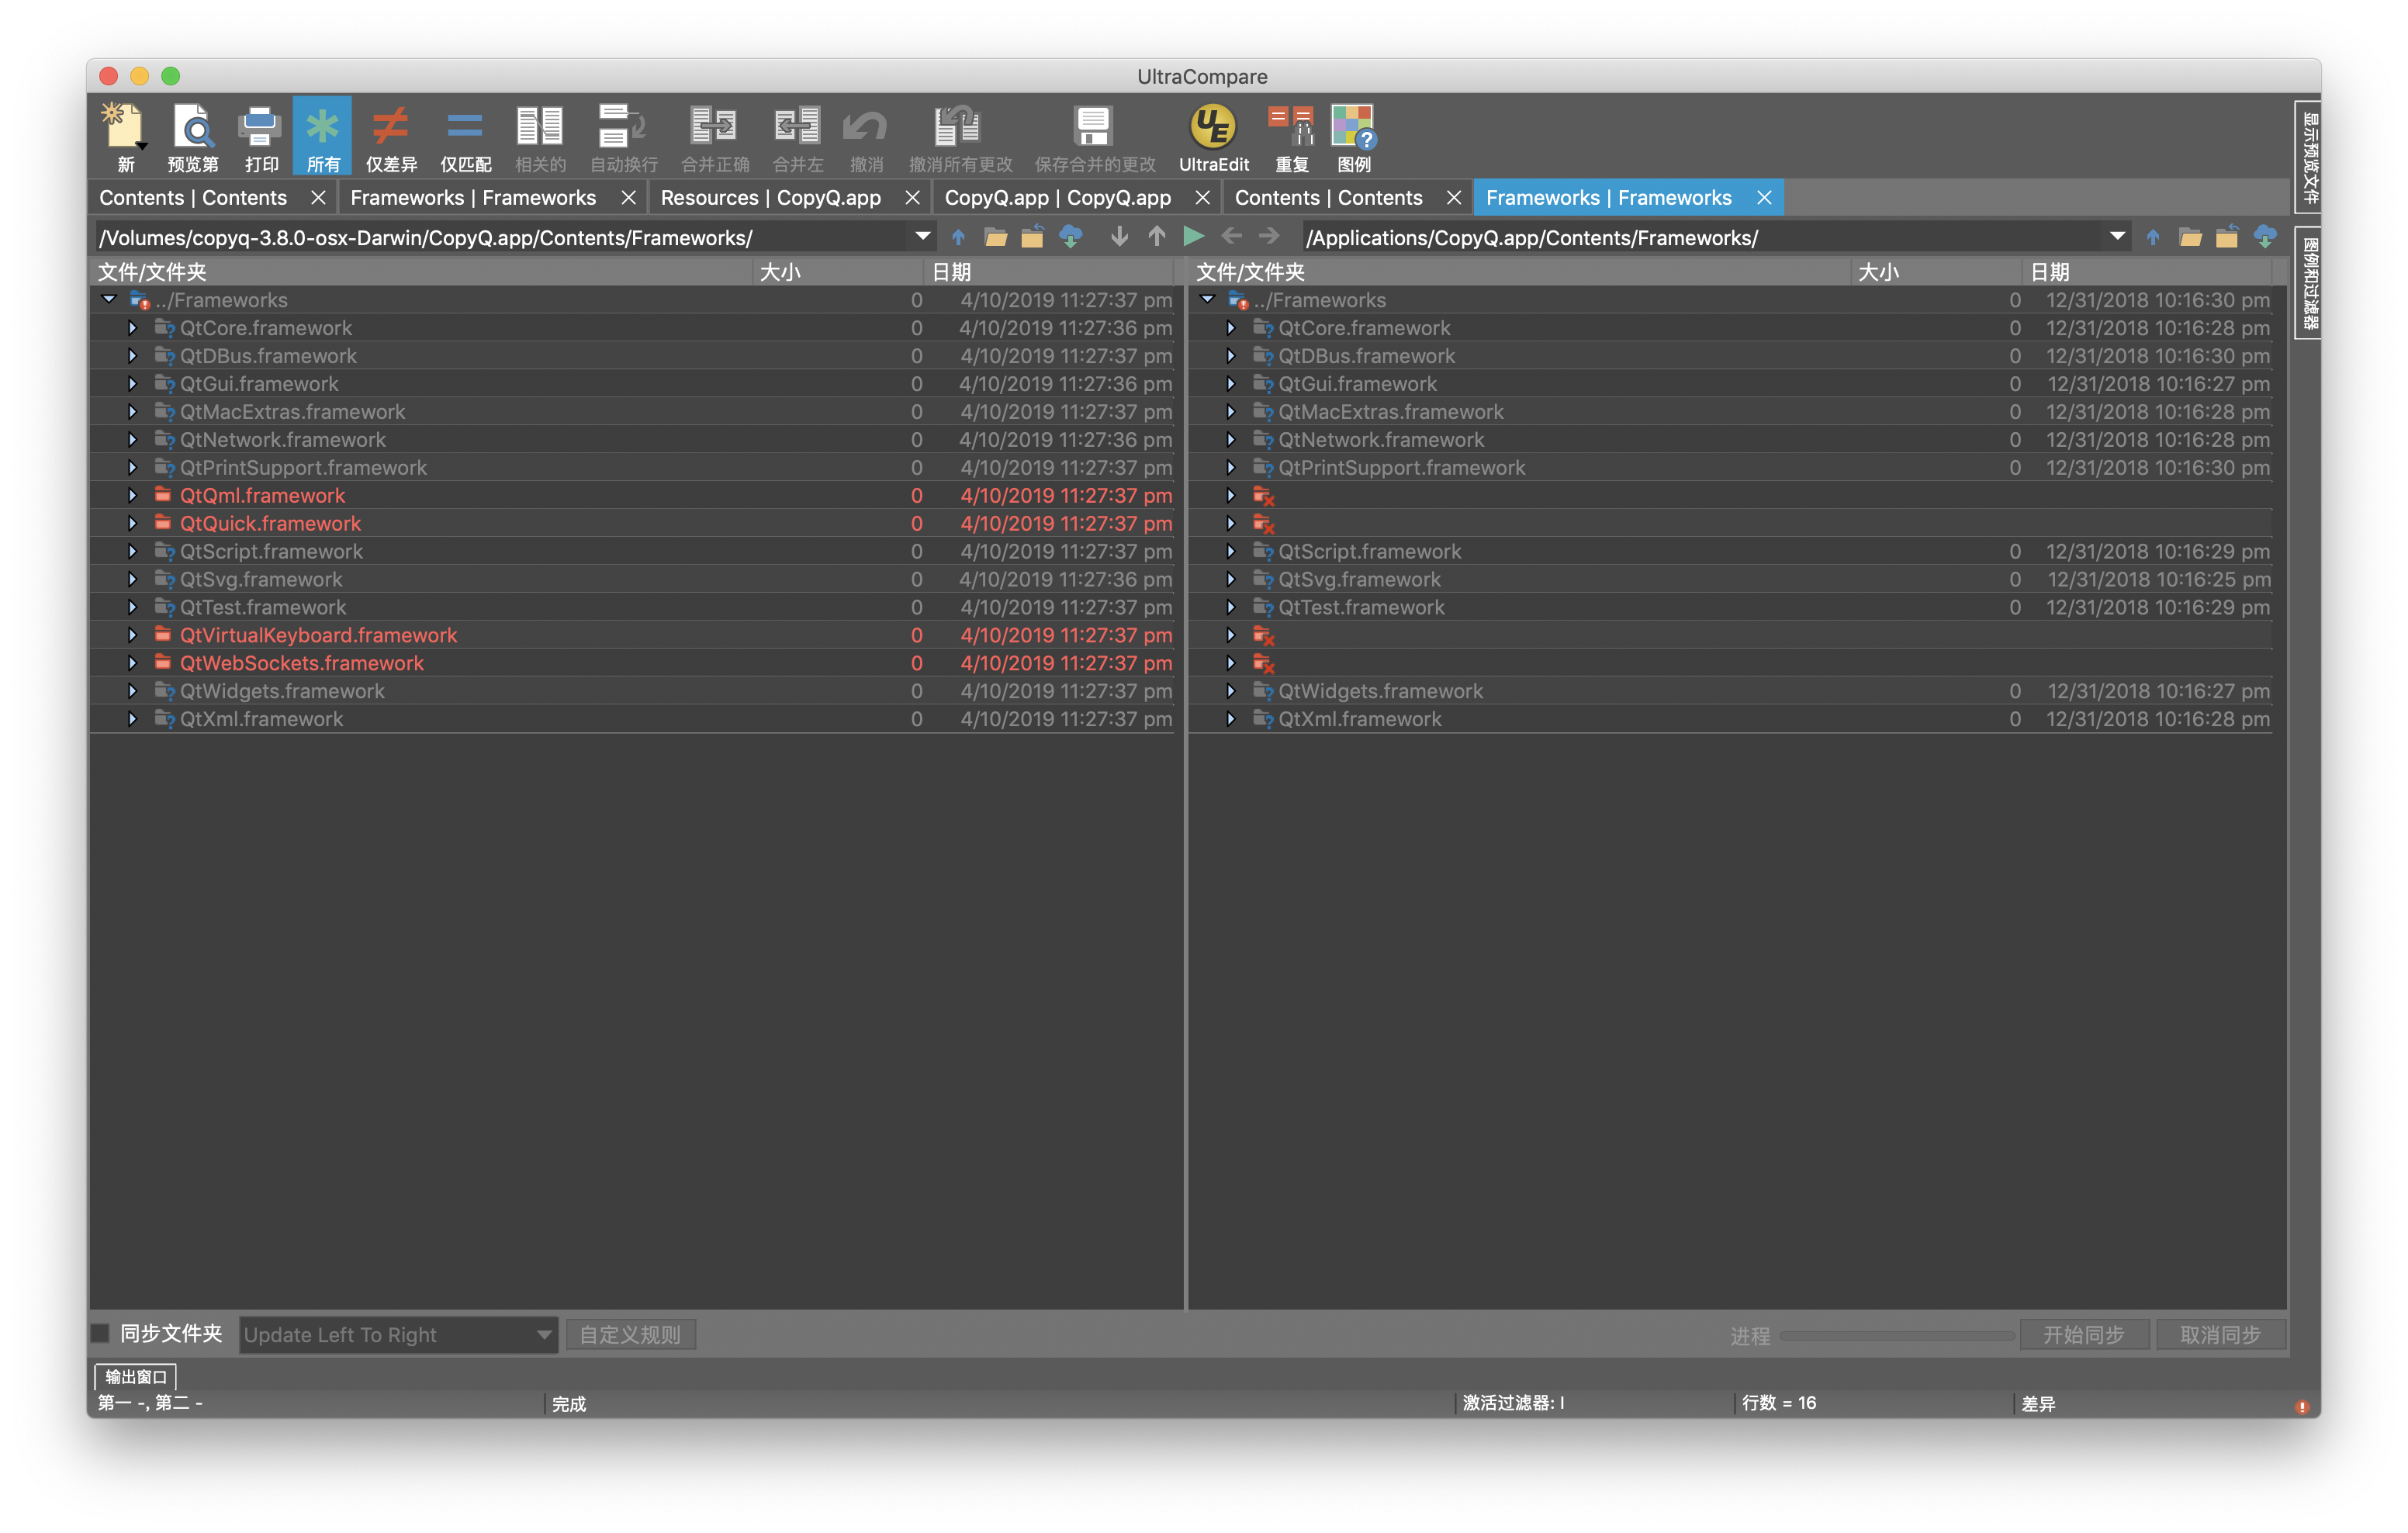Click the Undo (撤消) icon

click(x=866, y=137)
